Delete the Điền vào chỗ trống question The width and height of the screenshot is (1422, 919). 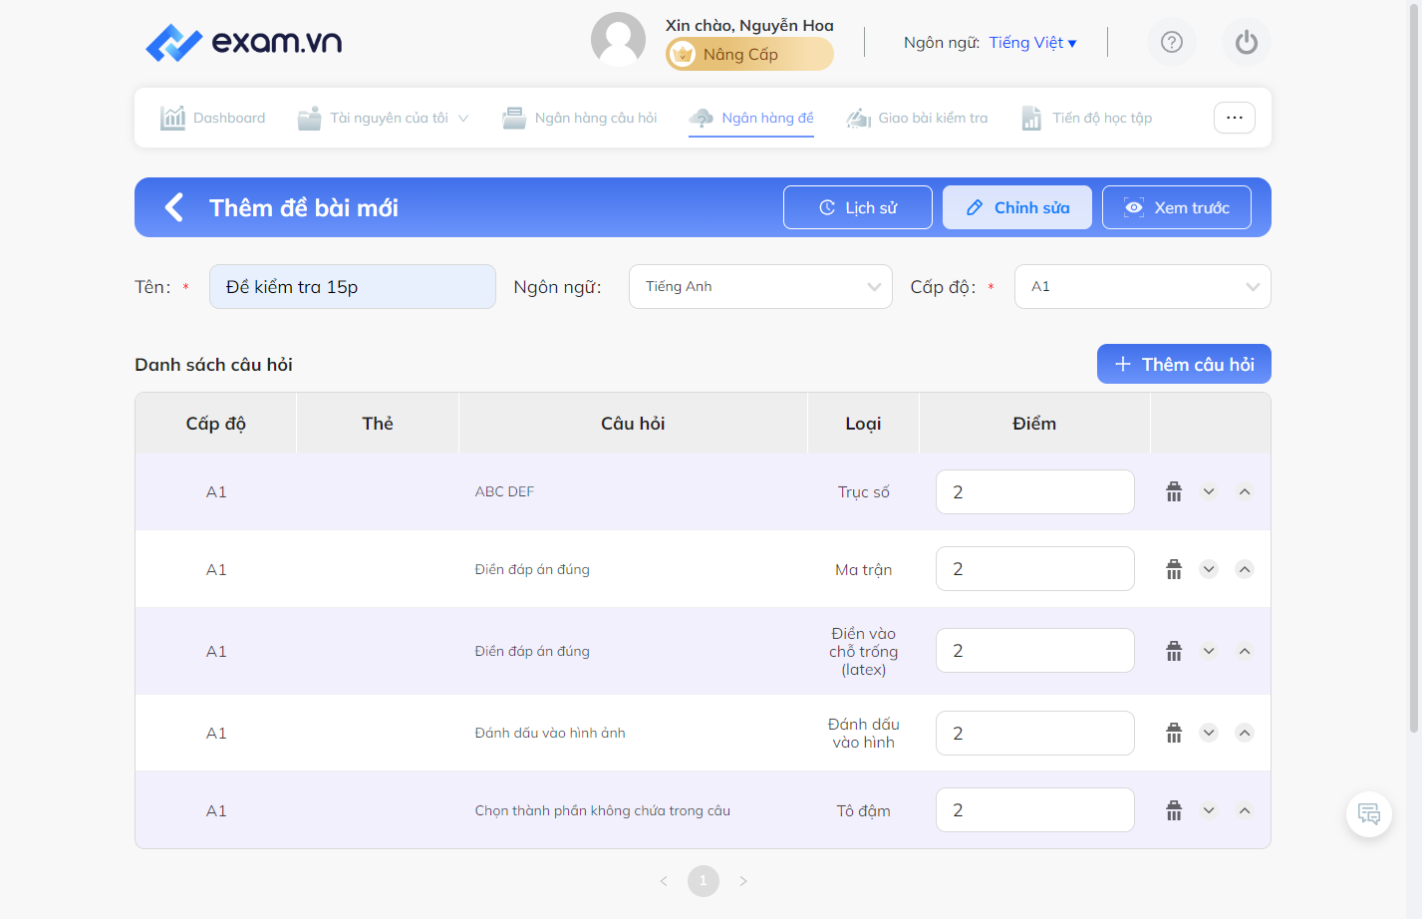[x=1174, y=651]
